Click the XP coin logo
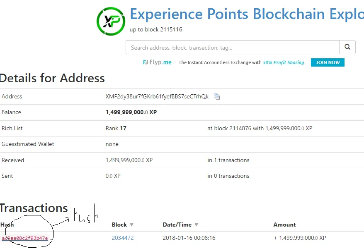Screen dimensions: 364x251 click(111, 21)
